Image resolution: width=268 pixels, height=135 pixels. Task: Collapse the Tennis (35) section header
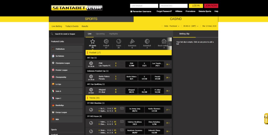(x=129, y=98)
